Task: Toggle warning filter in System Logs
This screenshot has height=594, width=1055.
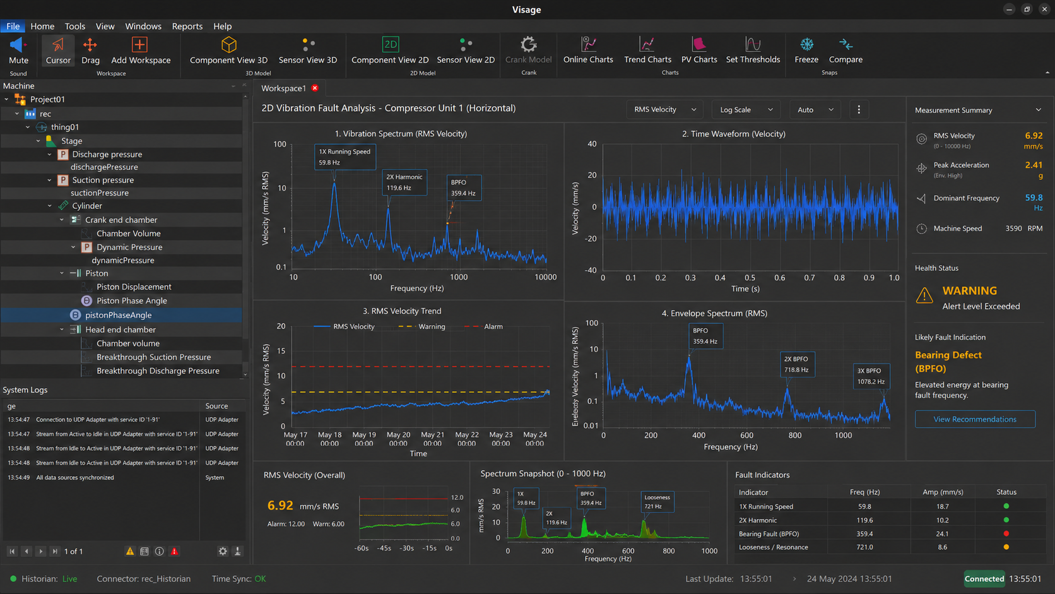Action: [129, 551]
